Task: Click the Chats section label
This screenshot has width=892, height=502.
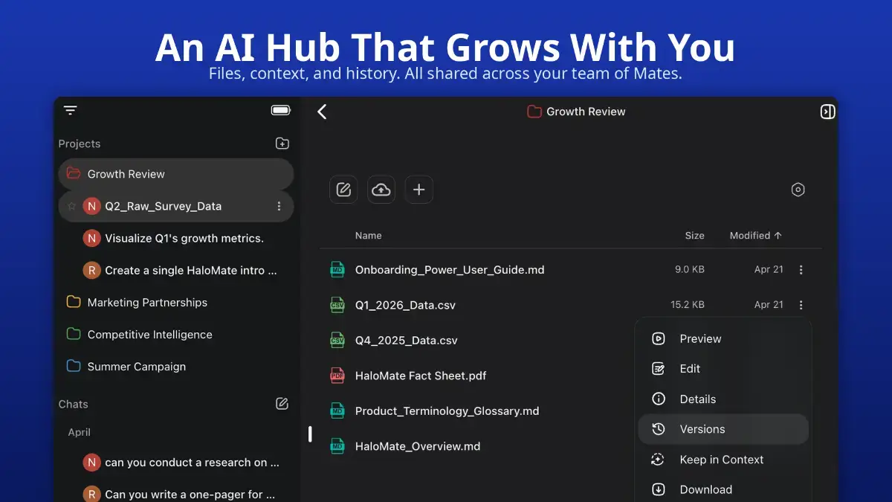Action: point(74,404)
